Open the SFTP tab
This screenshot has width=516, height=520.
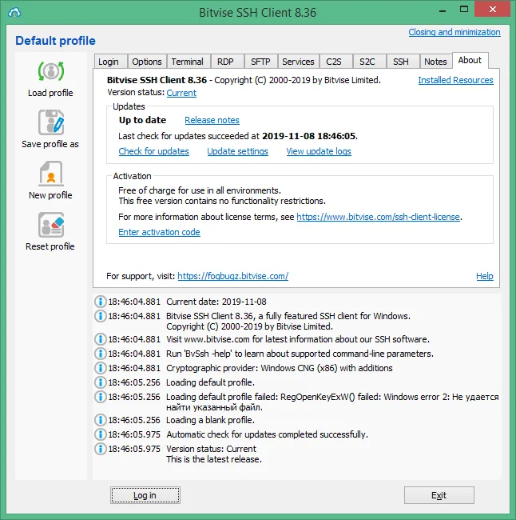[x=261, y=62]
